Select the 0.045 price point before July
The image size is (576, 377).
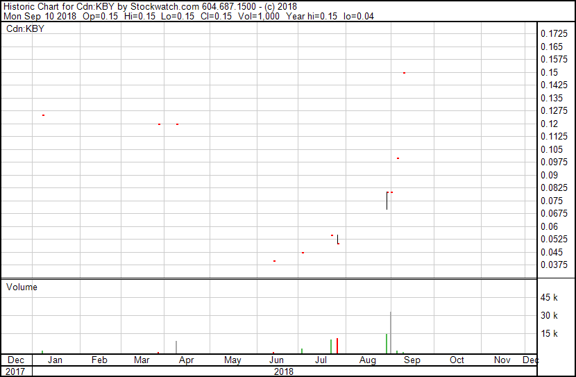[x=303, y=253]
